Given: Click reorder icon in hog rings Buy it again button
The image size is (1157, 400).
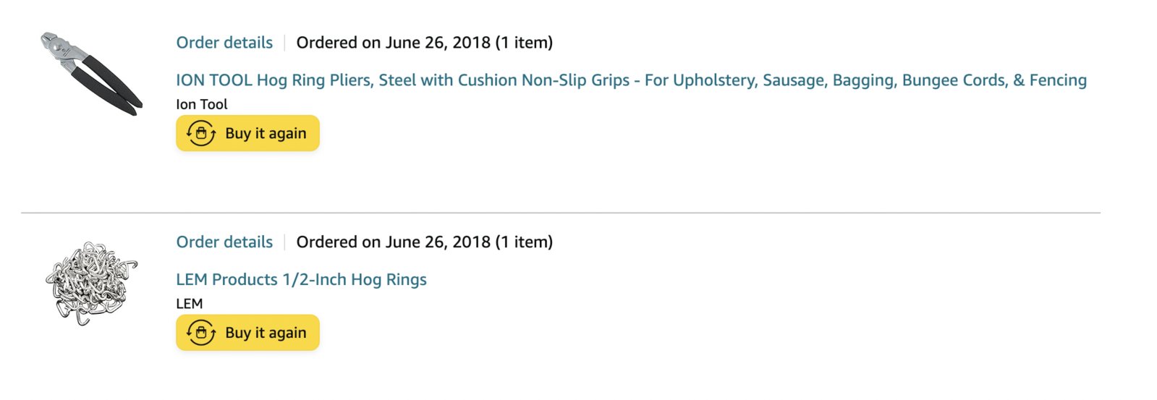Looking at the screenshot, I should coord(201,333).
